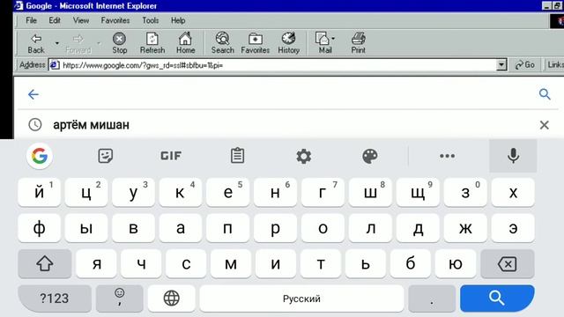Open the File menu
Image resolution: width=564 pixels, height=317 pixels.
pyautogui.click(x=32, y=20)
